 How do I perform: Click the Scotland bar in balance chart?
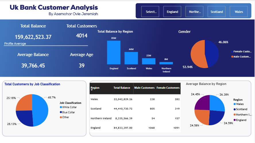click(131, 58)
